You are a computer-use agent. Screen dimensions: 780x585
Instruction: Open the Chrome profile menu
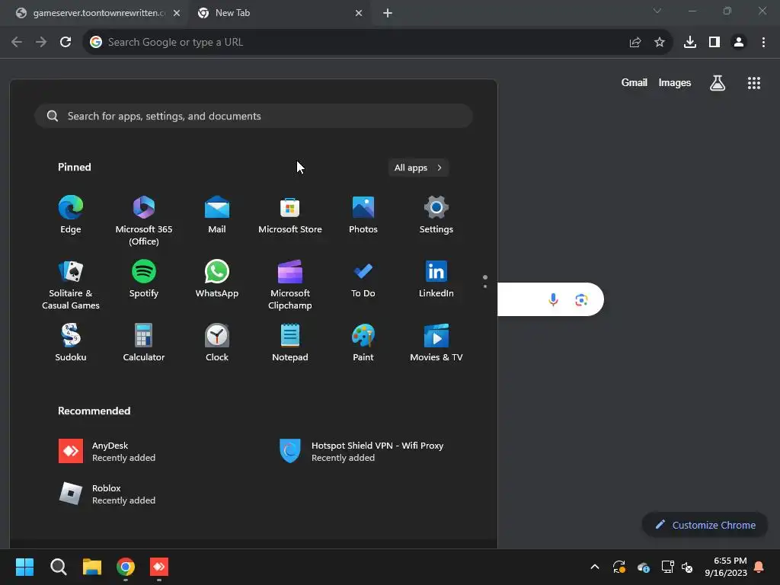739,42
